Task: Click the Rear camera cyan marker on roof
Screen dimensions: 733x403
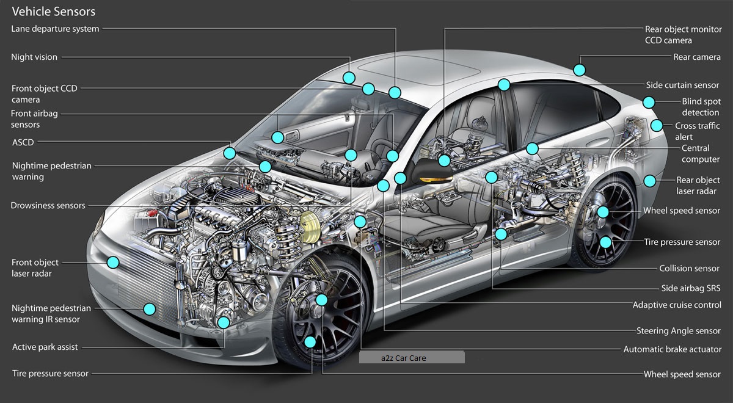Action: click(x=579, y=70)
